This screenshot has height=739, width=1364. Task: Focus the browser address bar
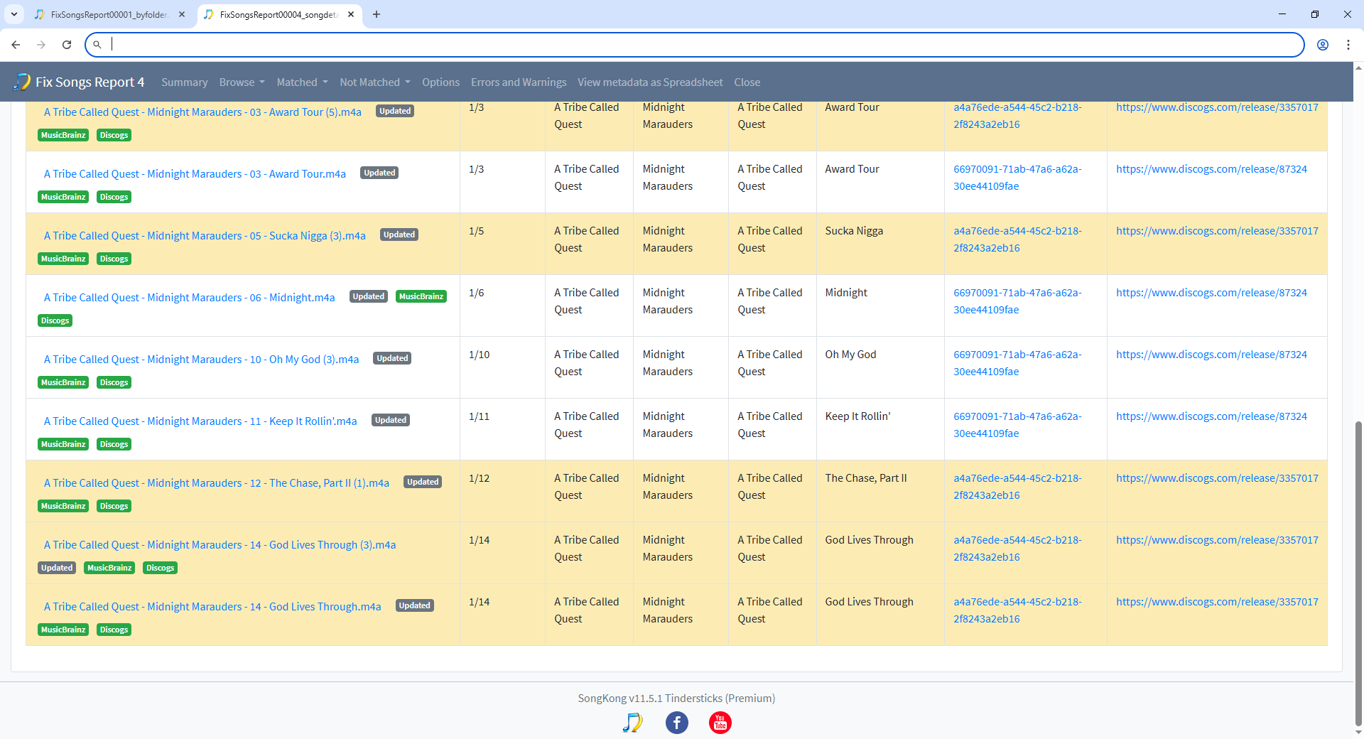694,45
